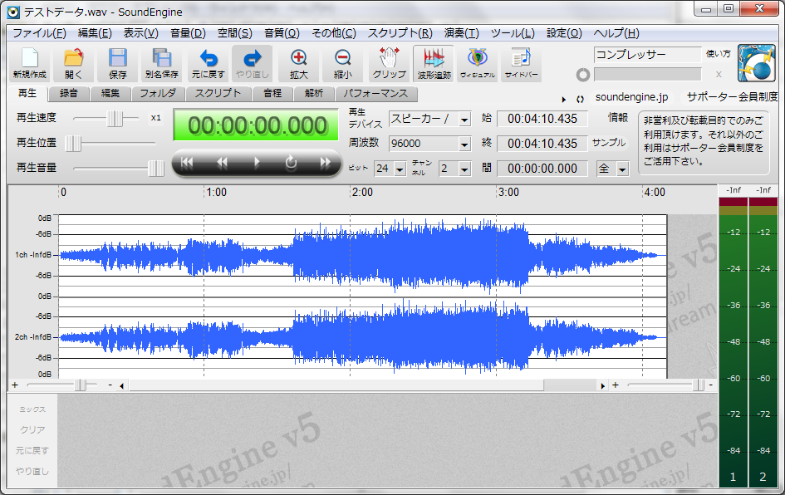Image resolution: width=785 pixels, height=495 pixels.
Task: Open the 編集(E) menu
Action: (95, 33)
